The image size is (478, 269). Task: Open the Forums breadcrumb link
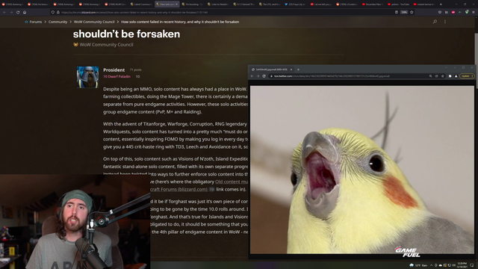35,22
